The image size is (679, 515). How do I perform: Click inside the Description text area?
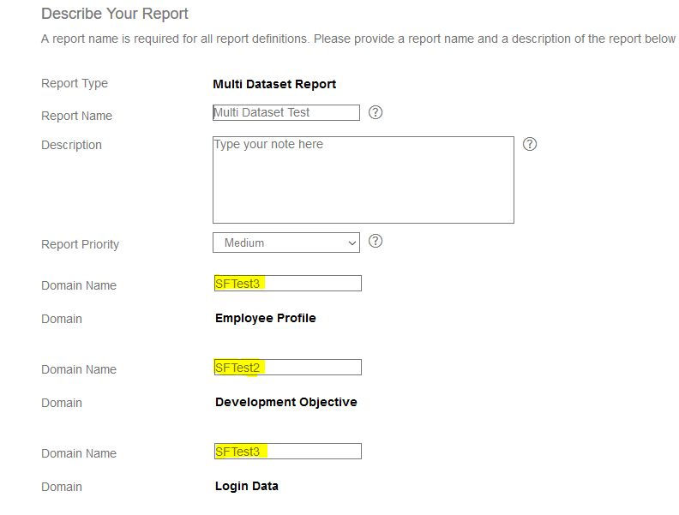[364, 180]
